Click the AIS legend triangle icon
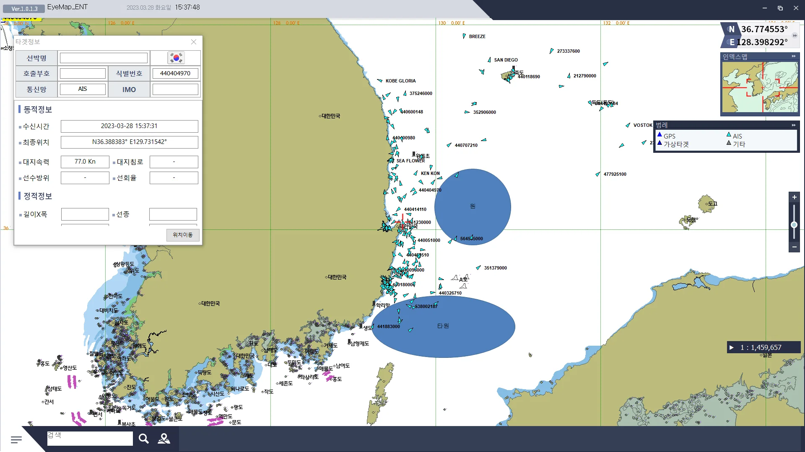The height and width of the screenshot is (452, 805). coord(729,135)
